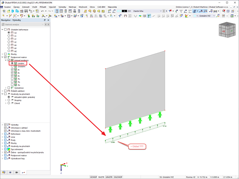Image resolution: width=239 pixels, height=179 pixels.
Task: Uncheck Informace v záhlaví checkbox
Action: tap(5, 128)
